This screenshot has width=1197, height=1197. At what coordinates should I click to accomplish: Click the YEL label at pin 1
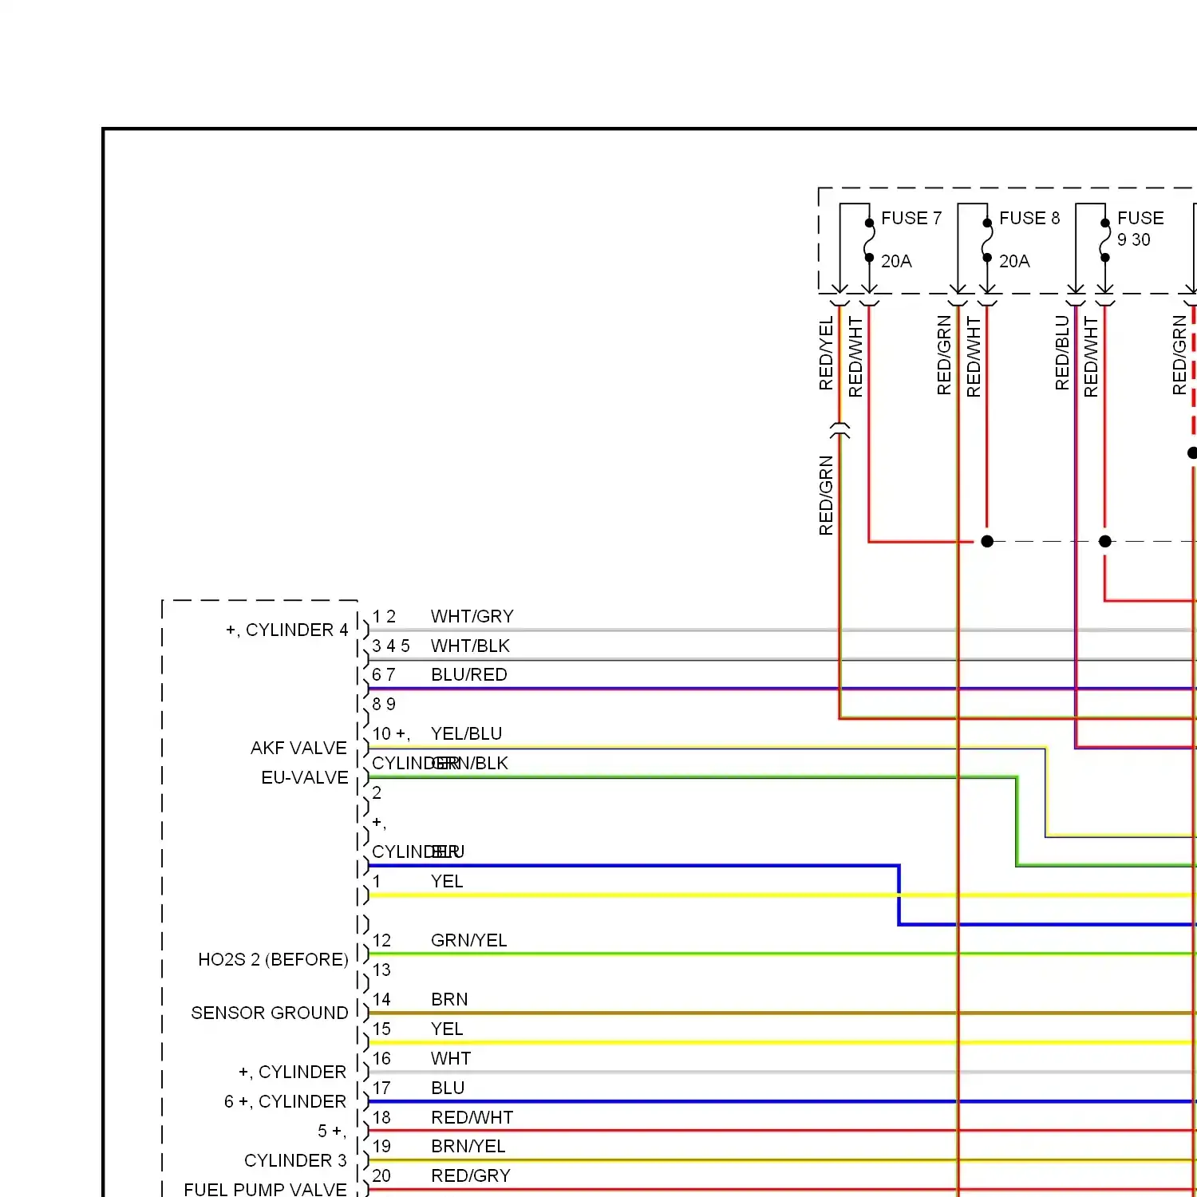pyautogui.click(x=447, y=881)
